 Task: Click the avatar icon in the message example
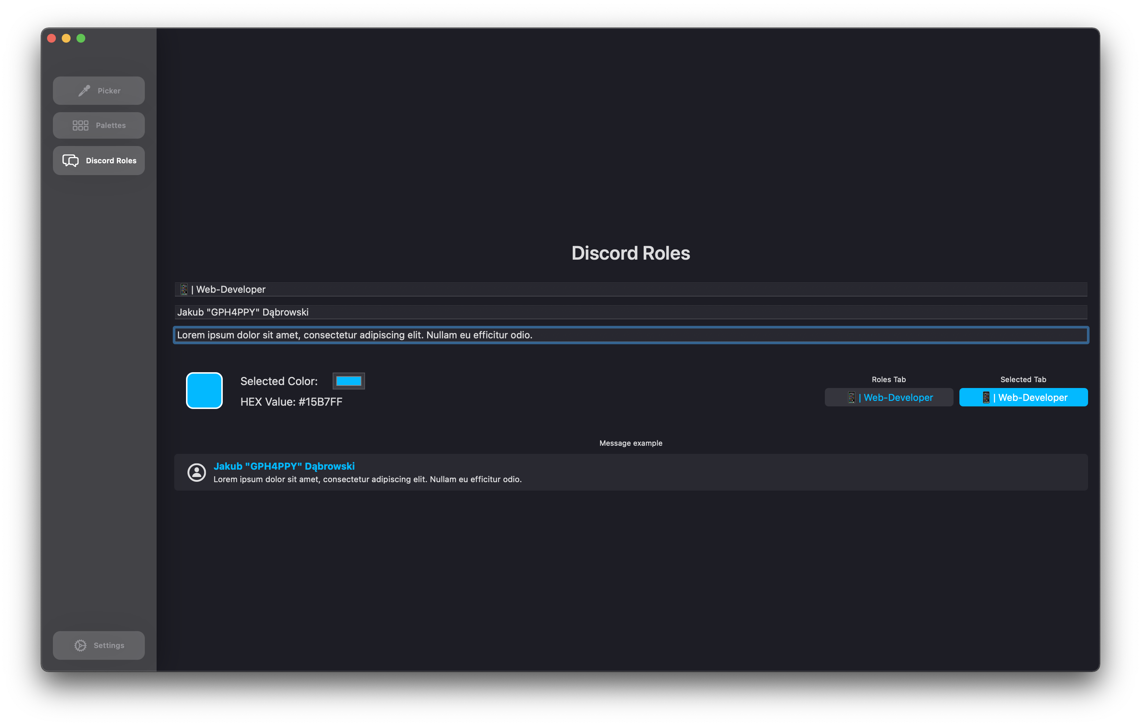pos(197,472)
